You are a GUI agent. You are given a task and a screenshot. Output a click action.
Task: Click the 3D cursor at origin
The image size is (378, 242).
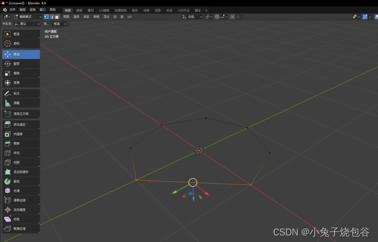click(199, 151)
